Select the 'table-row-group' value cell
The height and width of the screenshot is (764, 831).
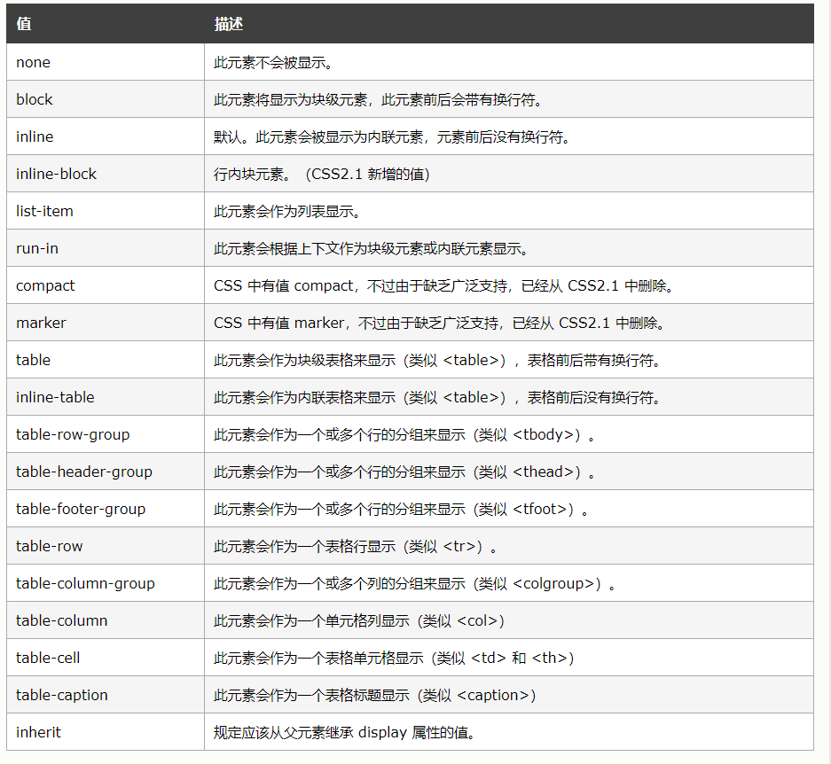pyautogui.click(x=106, y=434)
